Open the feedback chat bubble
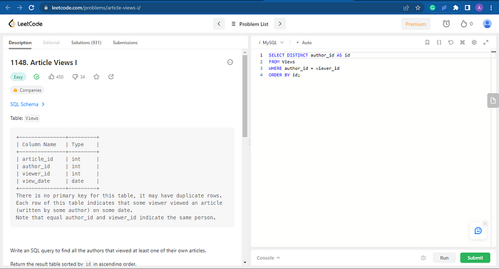This screenshot has width=499, height=269. (x=478, y=230)
